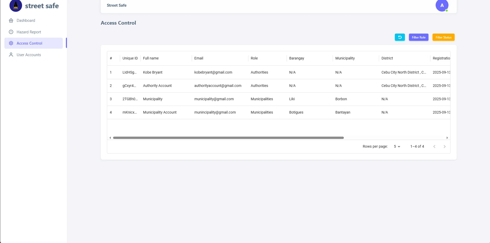Go to next table page arrow

click(x=445, y=147)
